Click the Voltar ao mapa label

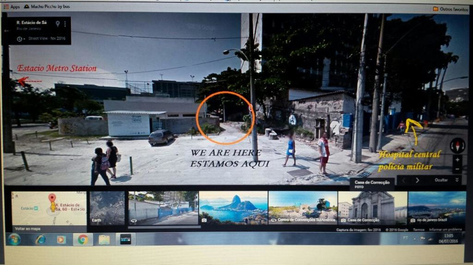28,229
